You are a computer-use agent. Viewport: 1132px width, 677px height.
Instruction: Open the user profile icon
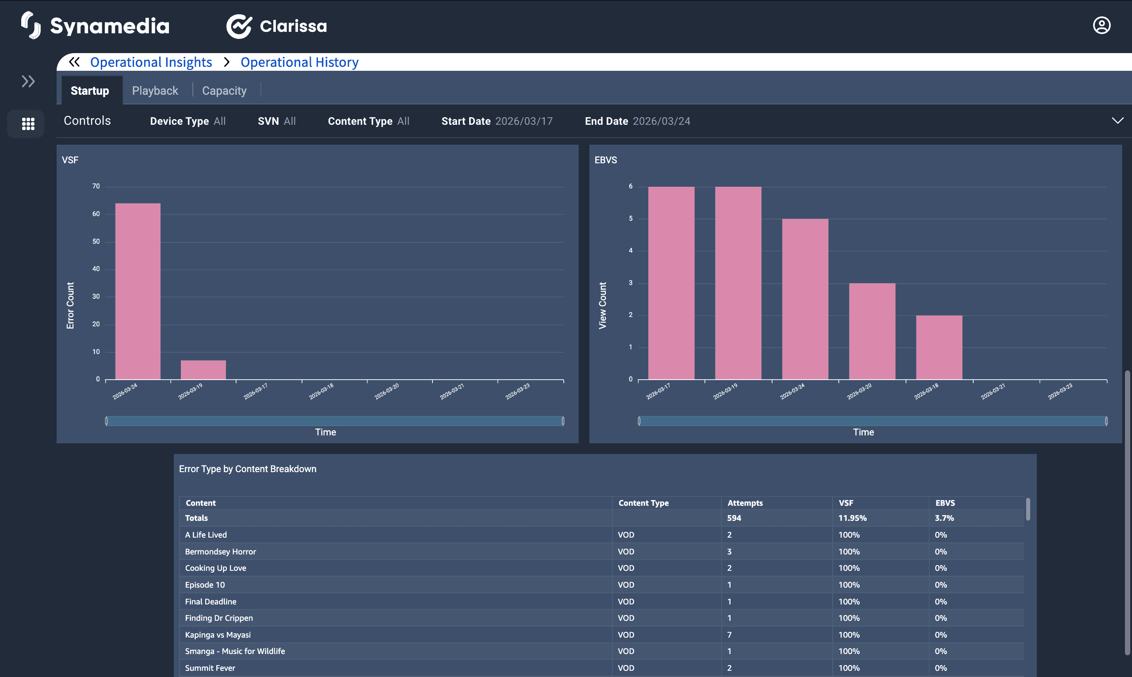point(1101,25)
